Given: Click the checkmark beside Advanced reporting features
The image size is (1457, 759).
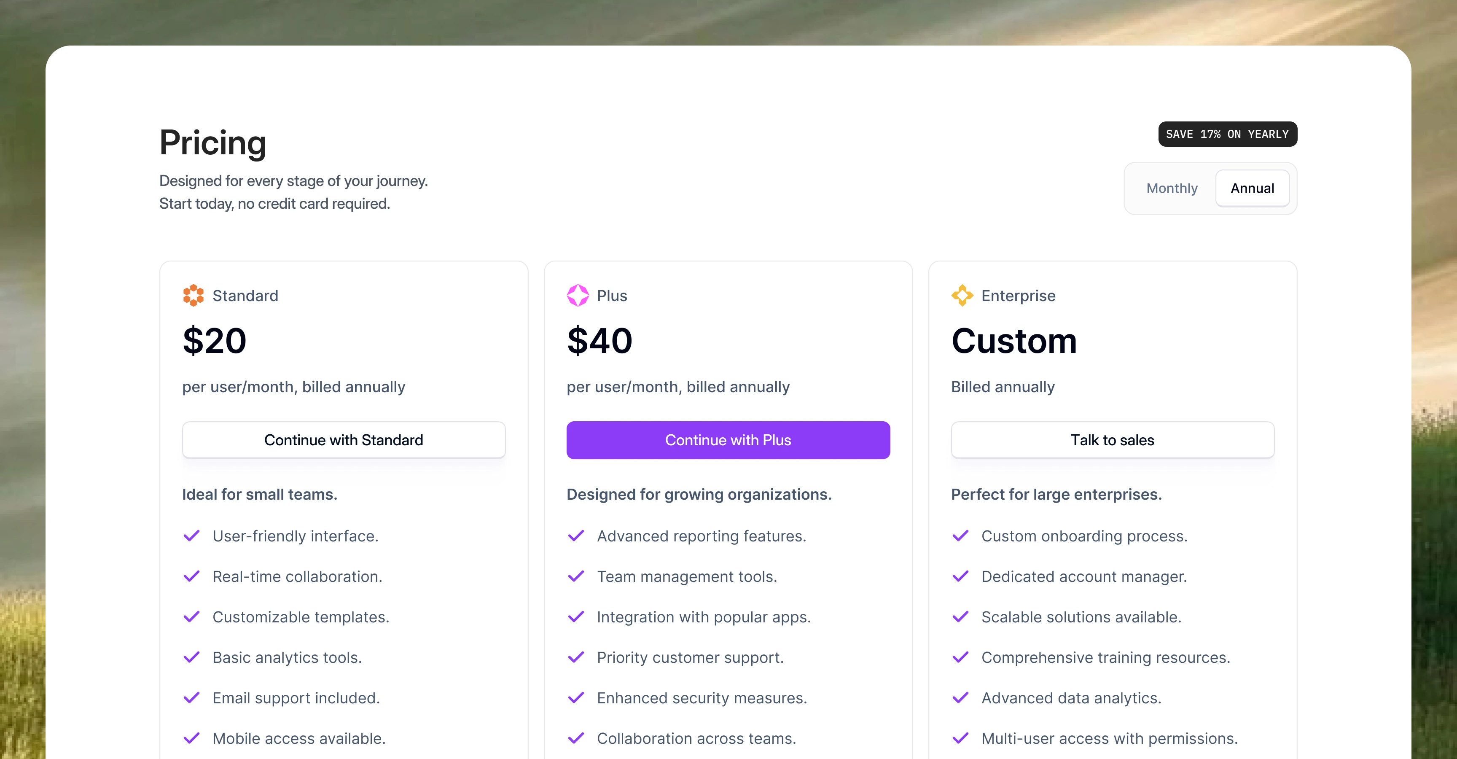Looking at the screenshot, I should [576, 536].
